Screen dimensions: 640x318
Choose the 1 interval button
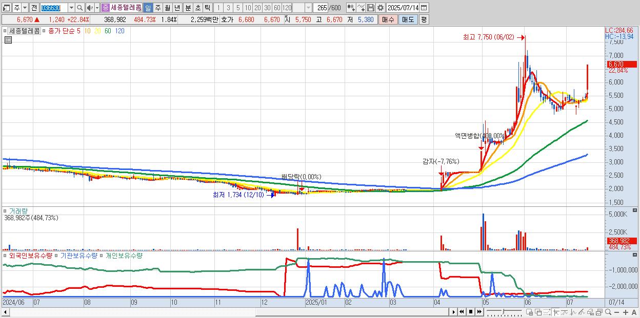(218, 8)
